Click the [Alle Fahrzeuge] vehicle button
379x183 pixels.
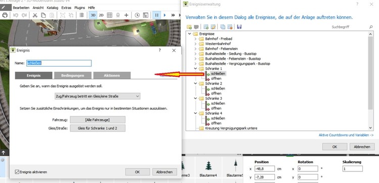tap(98, 120)
